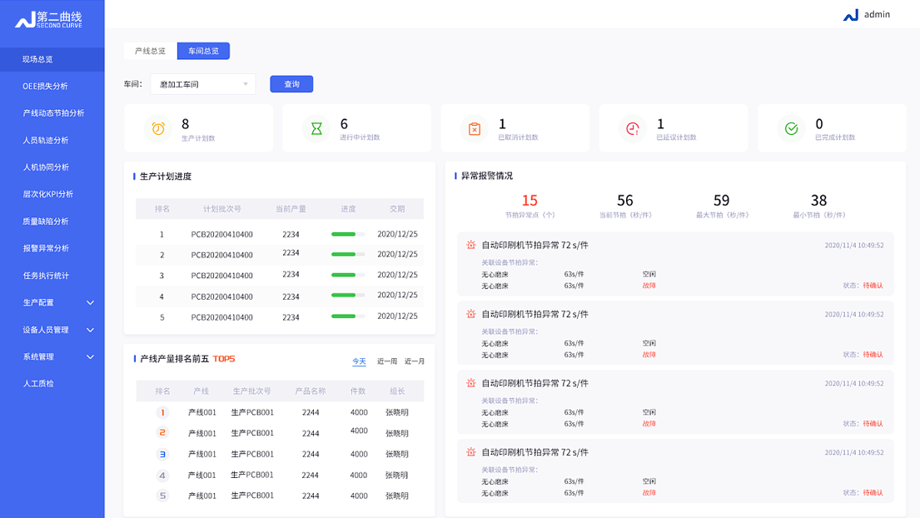Open OEE损失分析 in the sidebar

(x=46, y=86)
